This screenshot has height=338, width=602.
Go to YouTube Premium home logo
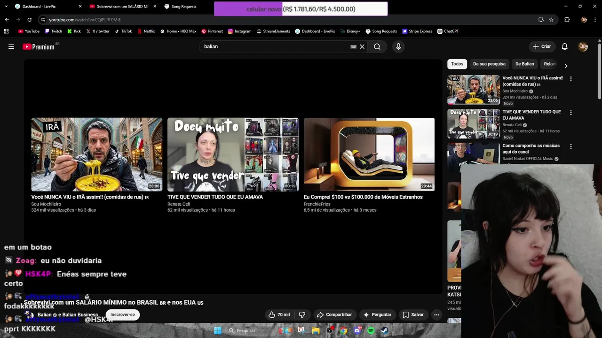click(x=39, y=46)
